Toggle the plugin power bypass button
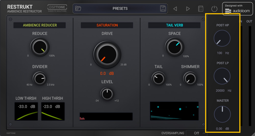255x136 pixels. tap(214, 9)
